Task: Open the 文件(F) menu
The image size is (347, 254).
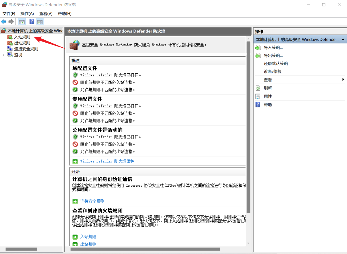Action: pos(9,14)
